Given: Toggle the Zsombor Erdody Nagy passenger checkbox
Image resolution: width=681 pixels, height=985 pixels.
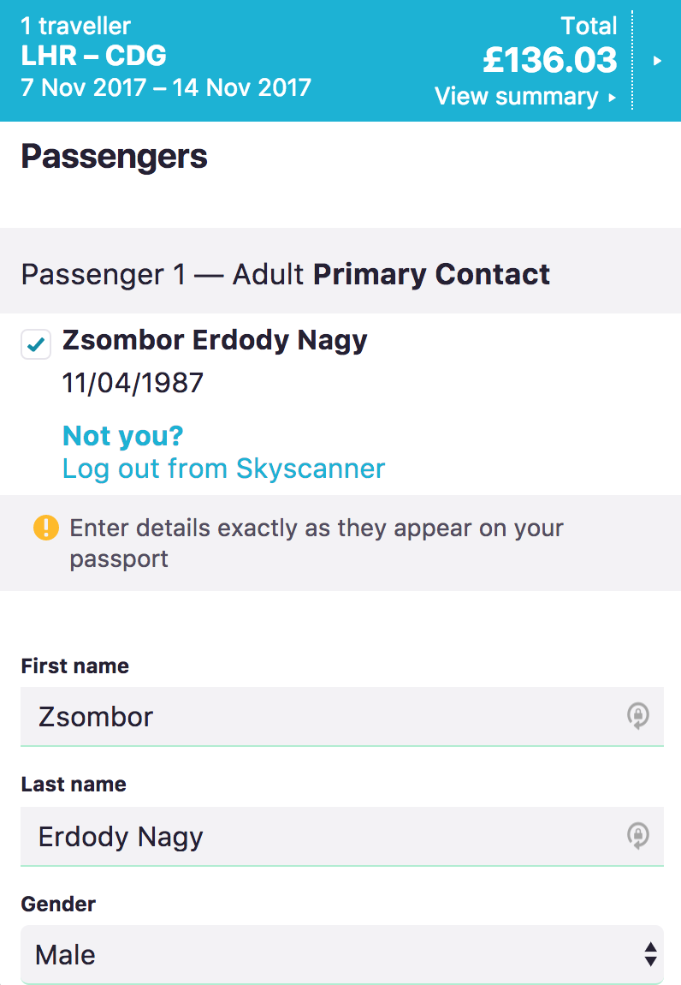Looking at the screenshot, I should tap(36, 344).
